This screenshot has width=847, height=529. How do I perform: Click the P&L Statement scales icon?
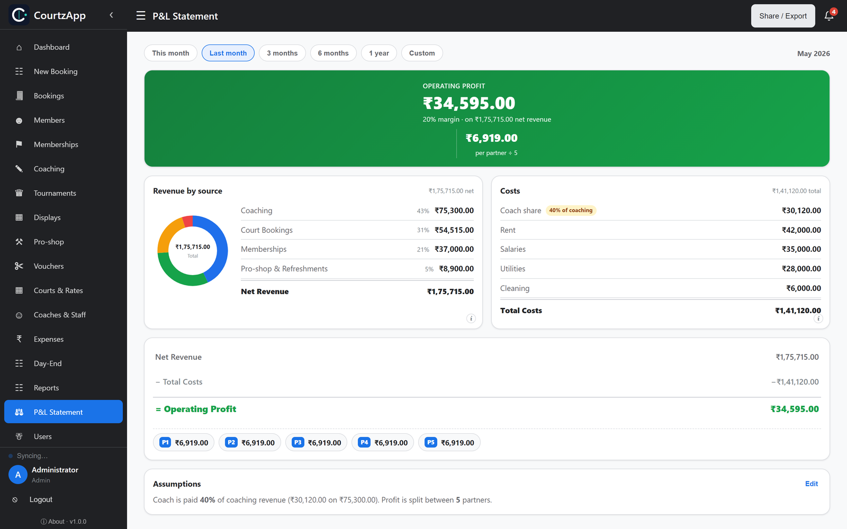pos(19,412)
